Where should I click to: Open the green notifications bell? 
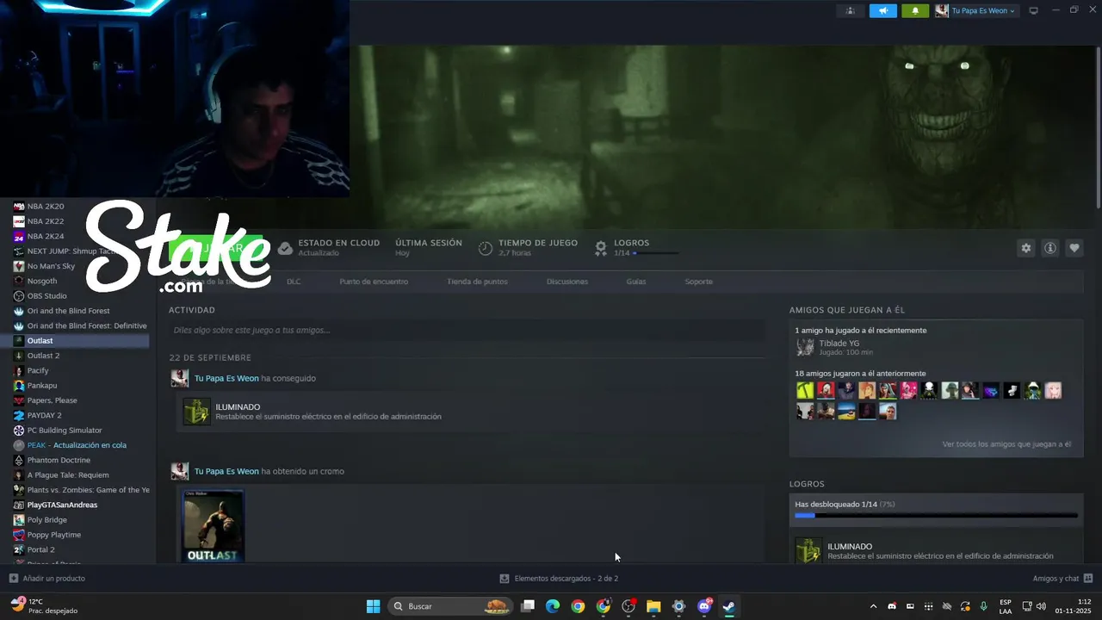point(915,10)
